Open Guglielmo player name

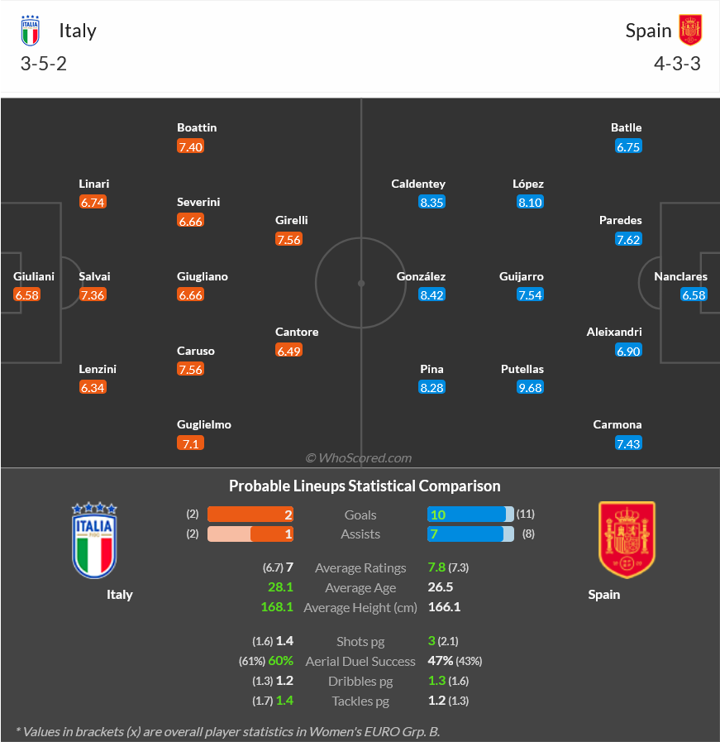tap(203, 424)
